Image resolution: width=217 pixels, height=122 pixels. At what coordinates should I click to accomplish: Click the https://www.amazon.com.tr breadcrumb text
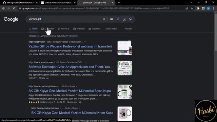pyautogui.click(x=42, y=62)
